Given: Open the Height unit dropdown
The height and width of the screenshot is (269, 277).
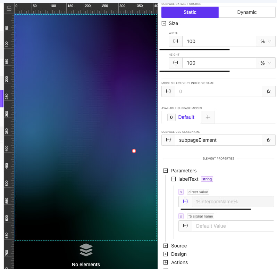Looking at the screenshot, I should click(x=266, y=63).
